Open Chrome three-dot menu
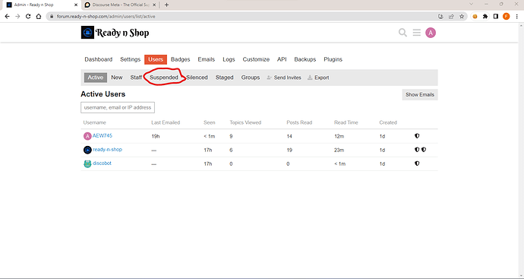 pos(516,16)
